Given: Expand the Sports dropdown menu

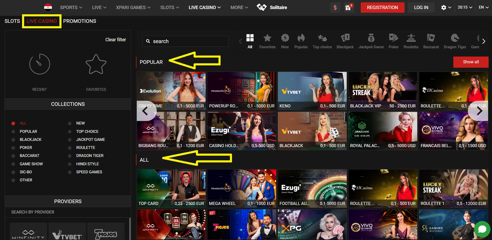Looking at the screenshot, I should coord(71,8).
